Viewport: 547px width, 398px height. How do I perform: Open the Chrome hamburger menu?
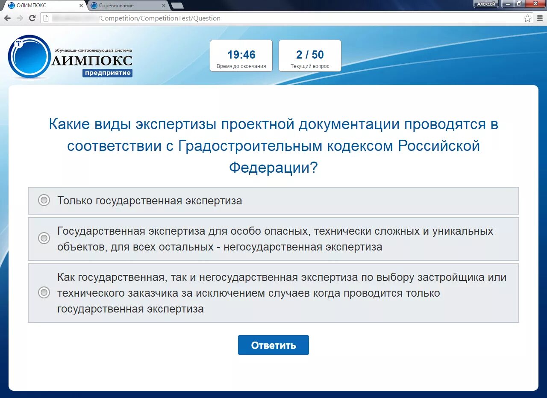(x=540, y=18)
